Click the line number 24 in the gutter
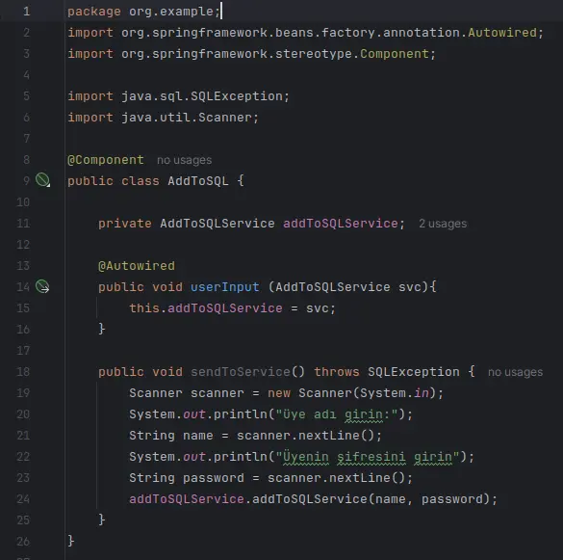 point(23,499)
